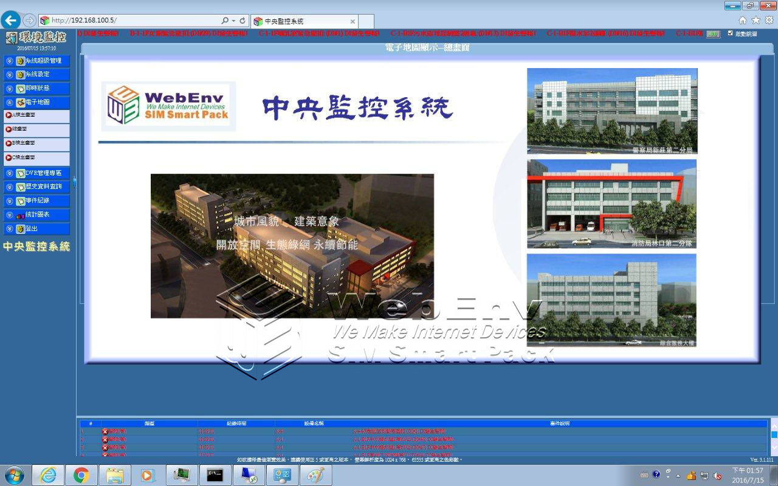This screenshot has height=486, width=778.
Task: Click the 紀錄時間 column header
Action: tap(236, 423)
